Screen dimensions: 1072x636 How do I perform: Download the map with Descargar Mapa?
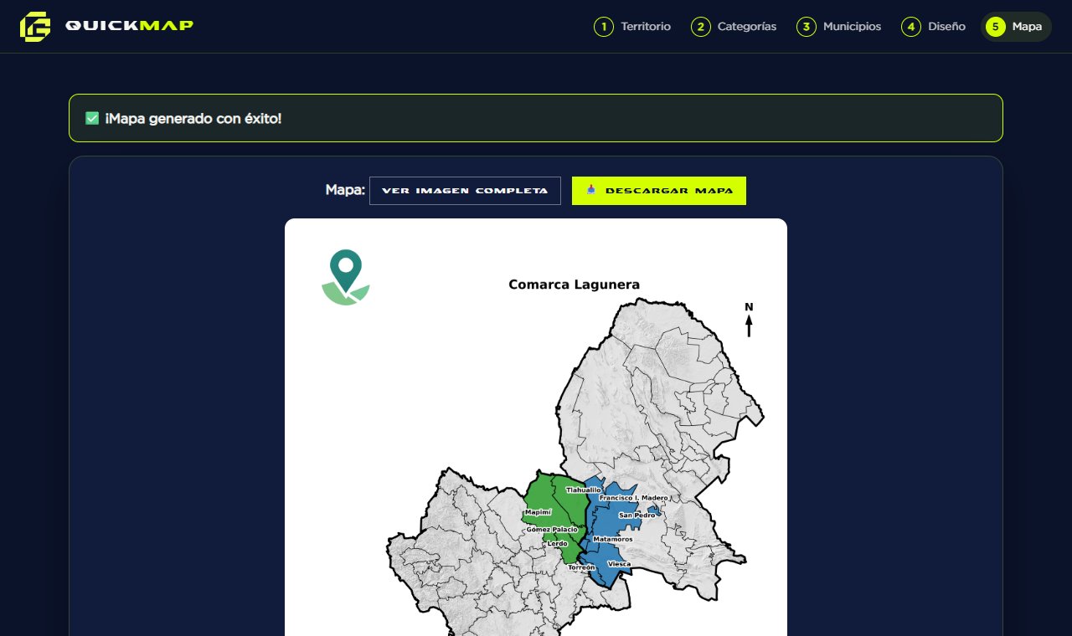[659, 191]
